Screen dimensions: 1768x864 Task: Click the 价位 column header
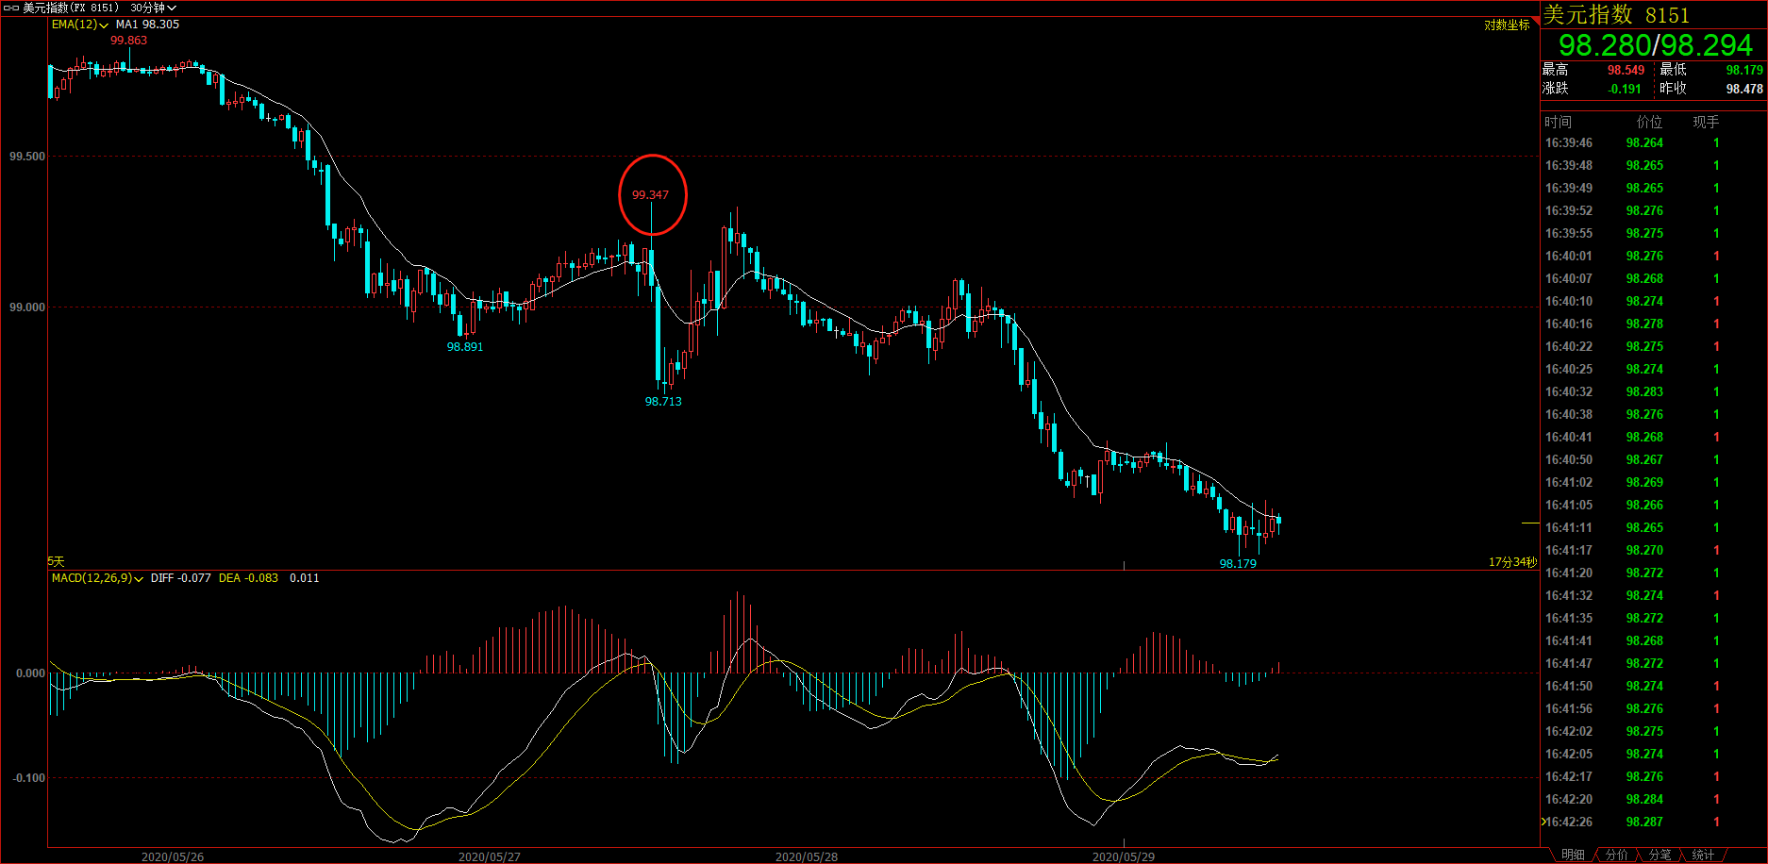click(1649, 122)
